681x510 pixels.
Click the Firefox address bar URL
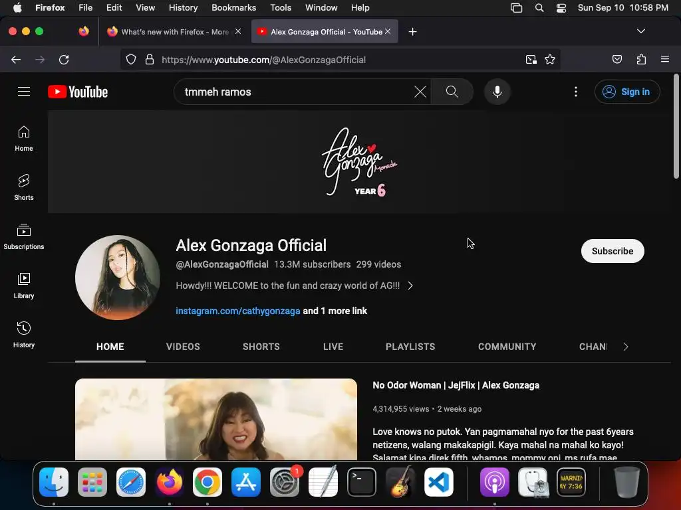(263, 60)
